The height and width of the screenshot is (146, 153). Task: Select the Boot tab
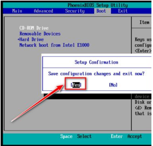101,11
